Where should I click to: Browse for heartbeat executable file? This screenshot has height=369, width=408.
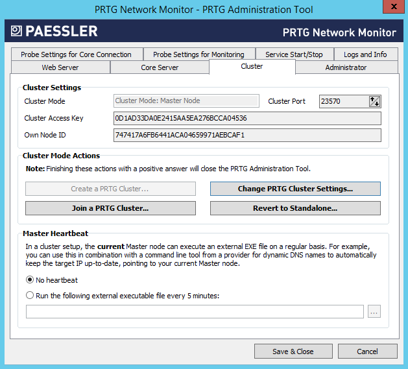(374, 312)
